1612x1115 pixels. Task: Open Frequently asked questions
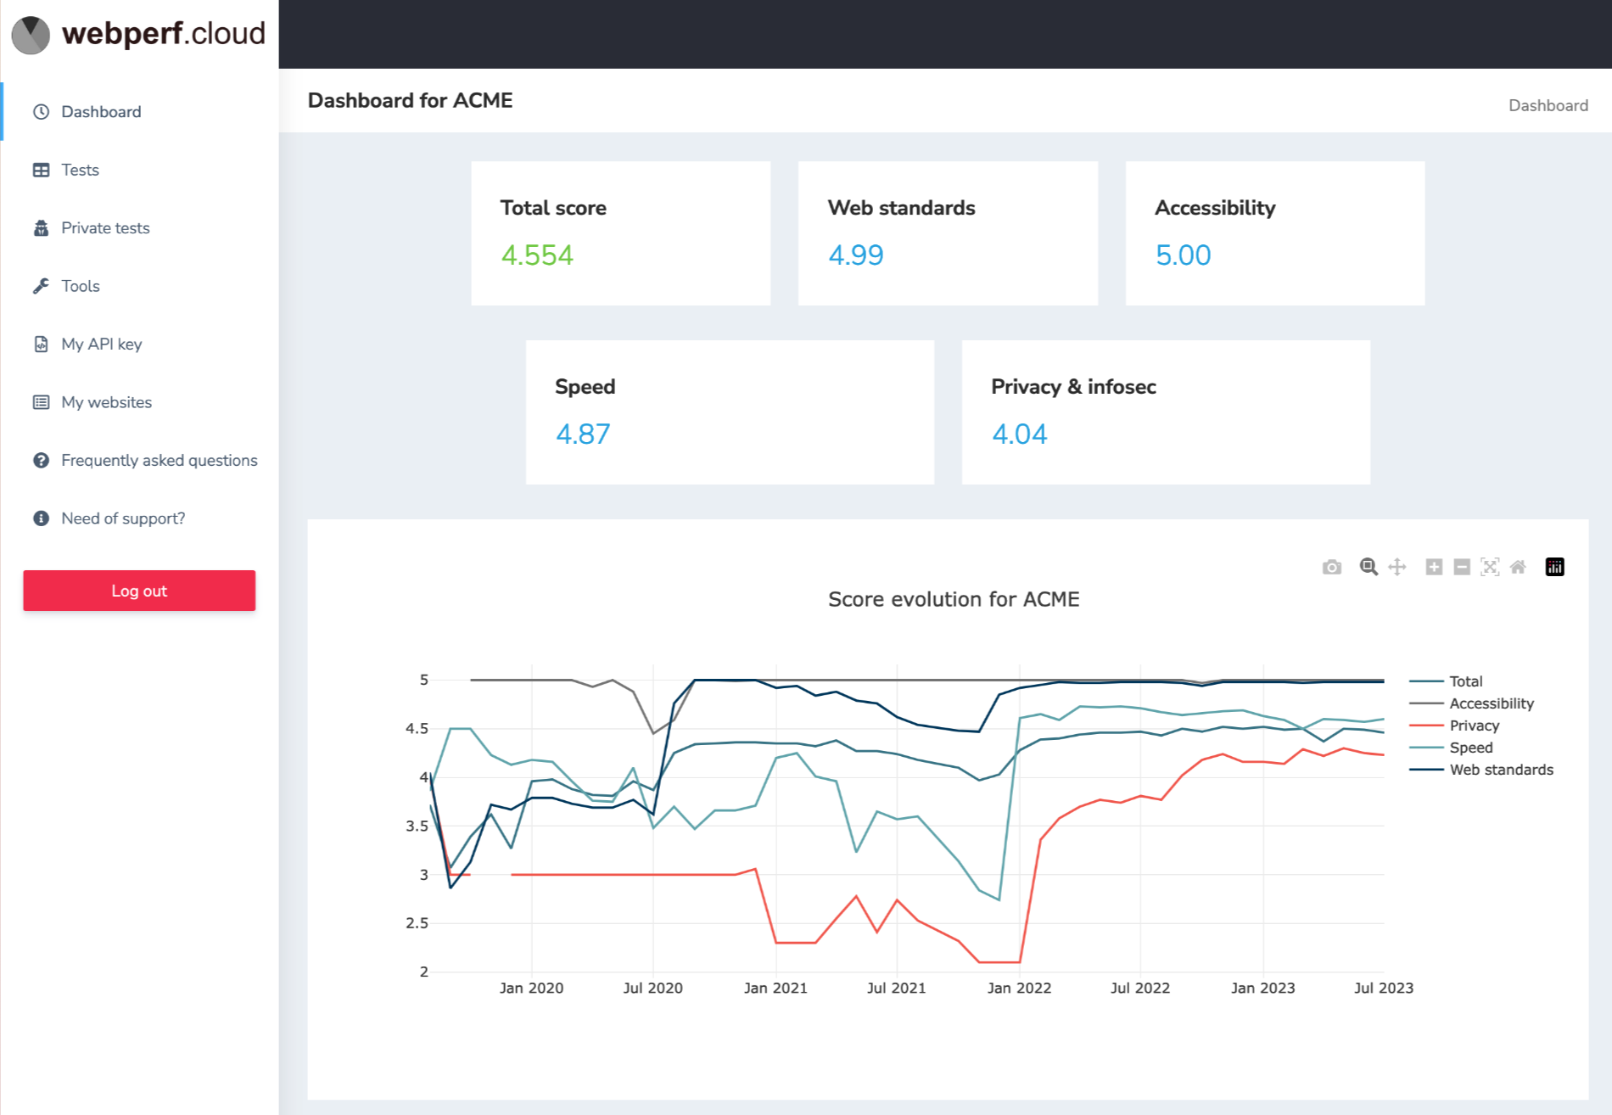click(x=159, y=460)
